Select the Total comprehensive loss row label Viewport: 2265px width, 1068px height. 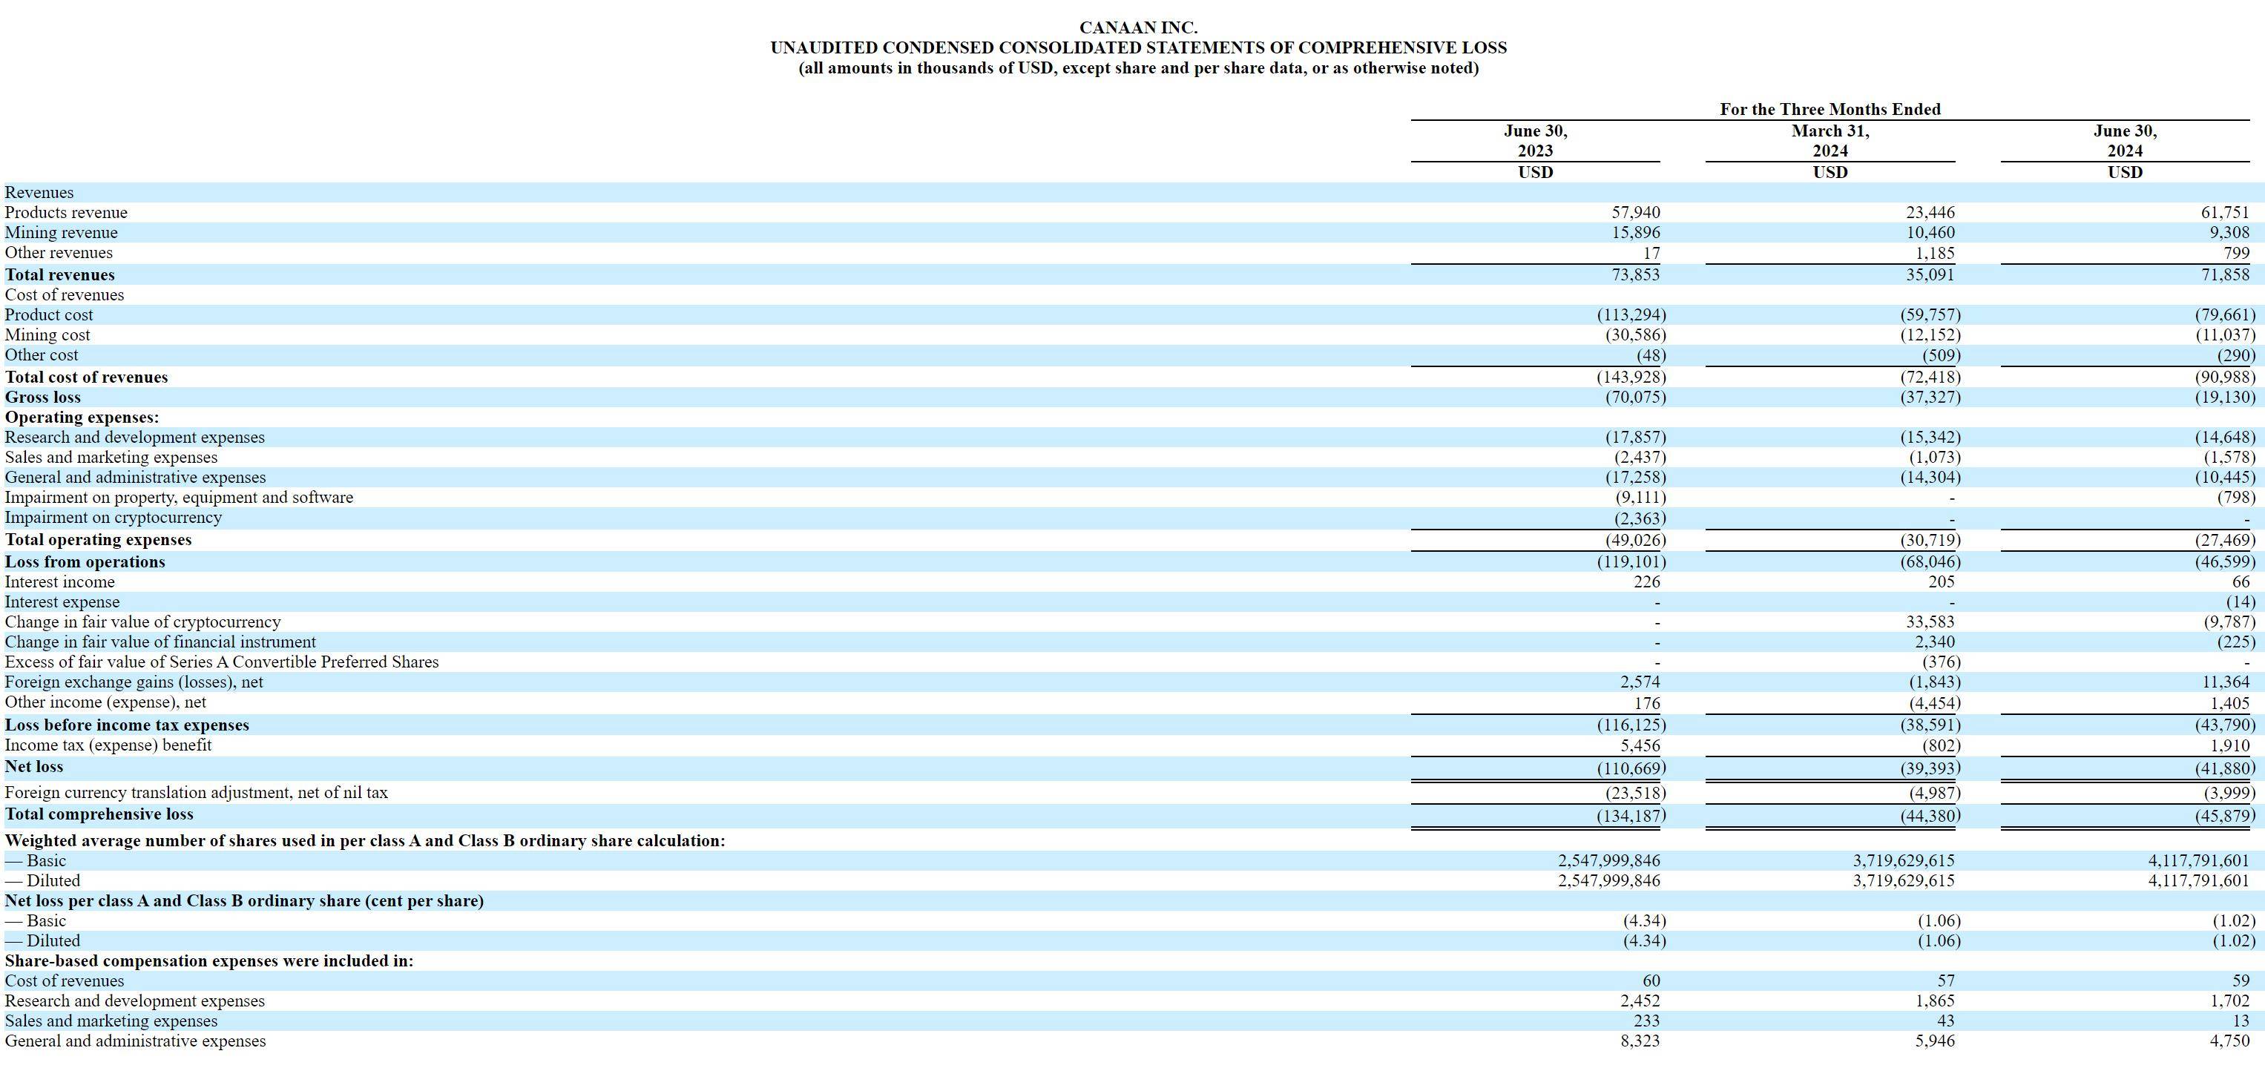coord(99,814)
